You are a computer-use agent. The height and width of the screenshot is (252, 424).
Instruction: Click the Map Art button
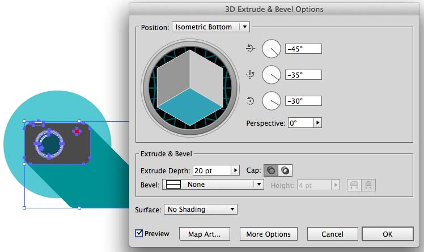(x=204, y=234)
